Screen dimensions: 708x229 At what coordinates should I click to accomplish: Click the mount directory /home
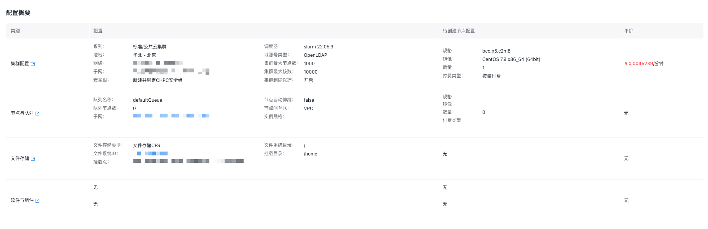coord(310,154)
